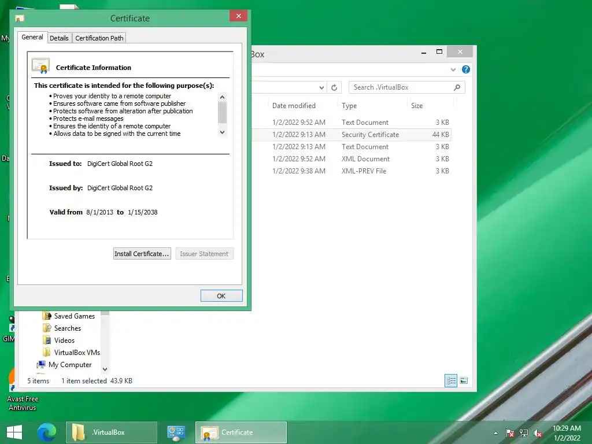This screenshot has width=592, height=444.
Task: Click '1 item selected 43.9 KB' status
Action: coord(97,381)
